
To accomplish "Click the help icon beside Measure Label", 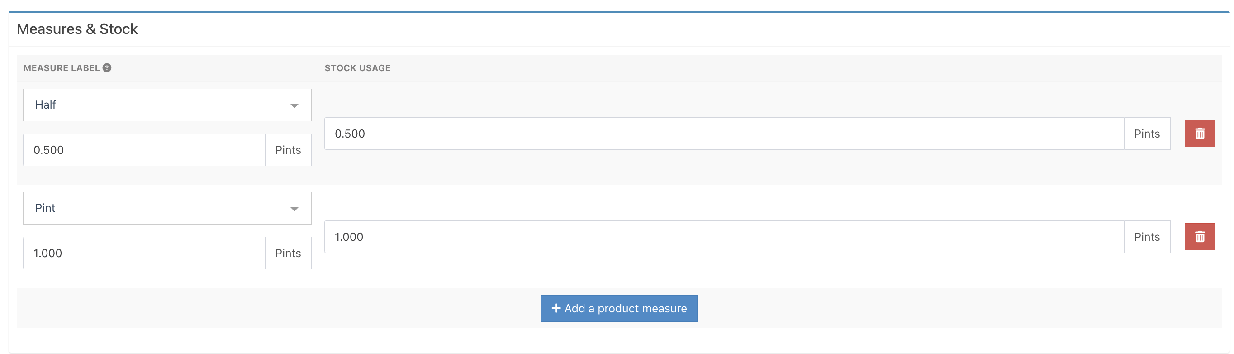I will [107, 67].
